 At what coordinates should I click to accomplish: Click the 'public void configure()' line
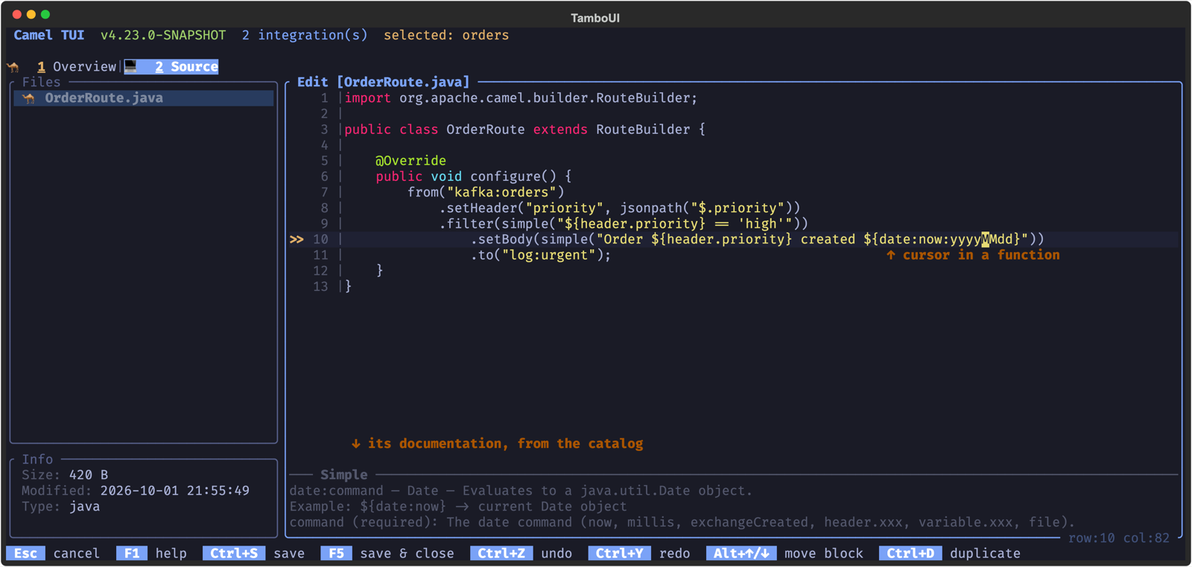pyautogui.click(x=474, y=176)
